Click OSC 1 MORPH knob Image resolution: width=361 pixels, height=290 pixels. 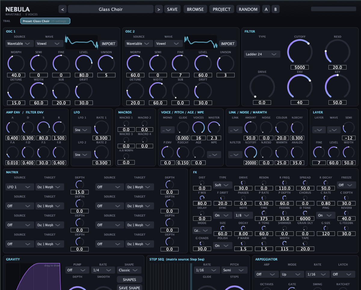coord(16,63)
